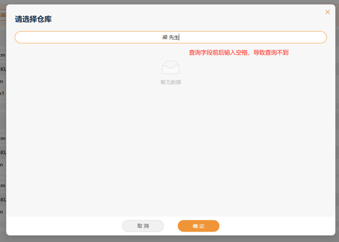Click the lowest n label behind dialog
The height and width of the screenshot is (242, 339).
pyautogui.click(x=2, y=211)
